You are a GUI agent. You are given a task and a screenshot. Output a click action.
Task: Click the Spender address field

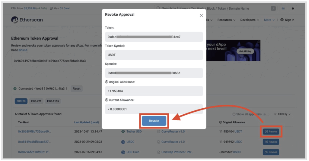click(x=154, y=73)
